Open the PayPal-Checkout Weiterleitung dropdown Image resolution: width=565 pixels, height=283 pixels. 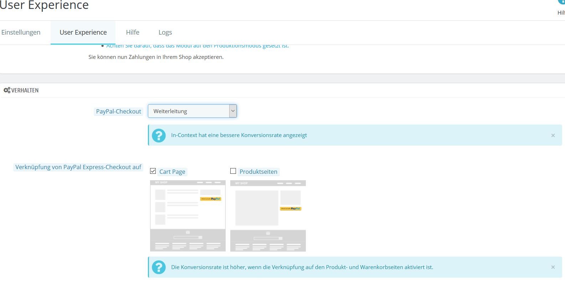pos(192,111)
